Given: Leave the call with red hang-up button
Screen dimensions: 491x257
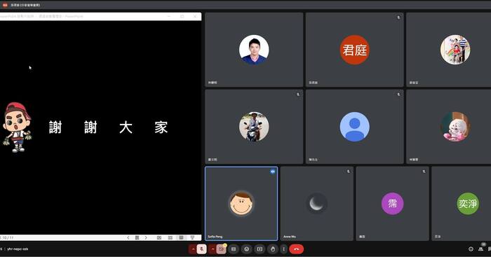Looking at the screenshot, I should point(297,249).
